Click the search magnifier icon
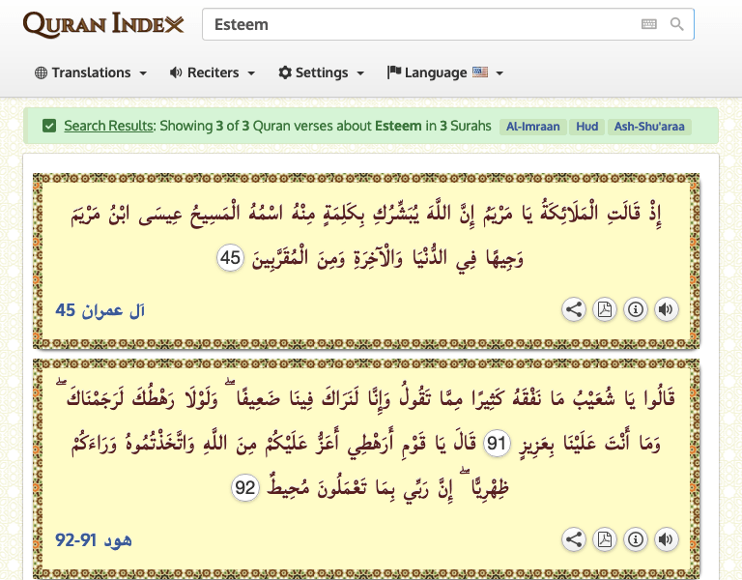The height and width of the screenshot is (580, 742). 677,24
